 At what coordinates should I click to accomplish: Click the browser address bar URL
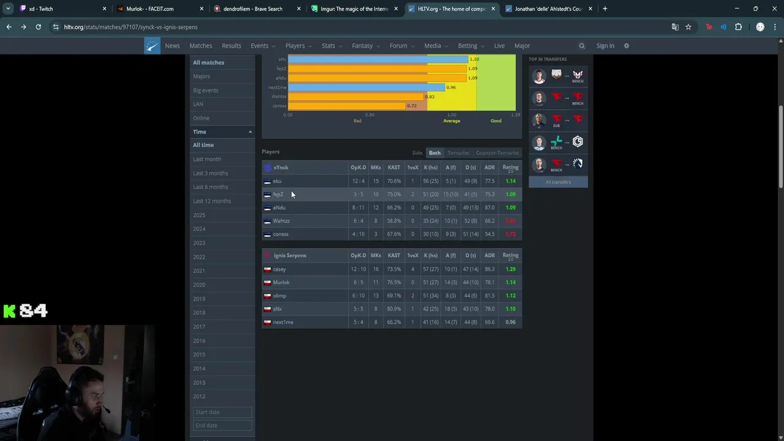(x=130, y=27)
